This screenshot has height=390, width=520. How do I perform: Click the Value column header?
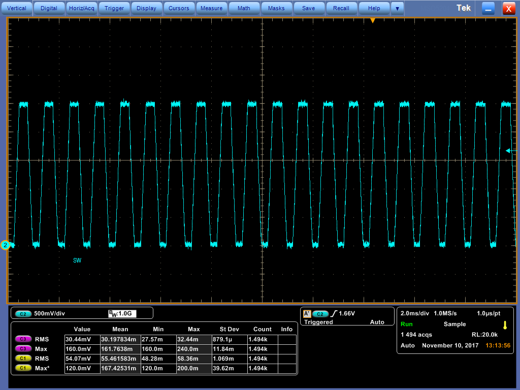[x=82, y=329]
